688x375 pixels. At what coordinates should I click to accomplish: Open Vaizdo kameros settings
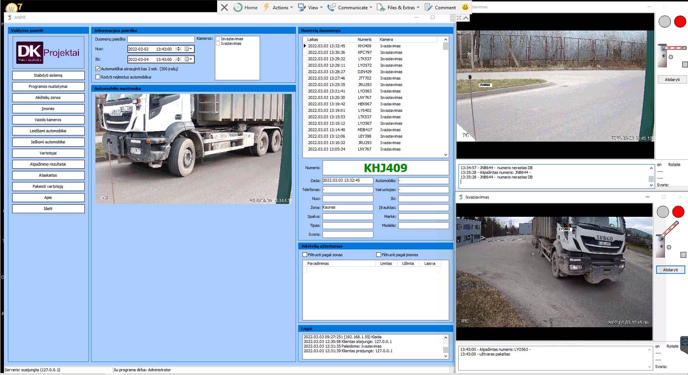point(48,120)
